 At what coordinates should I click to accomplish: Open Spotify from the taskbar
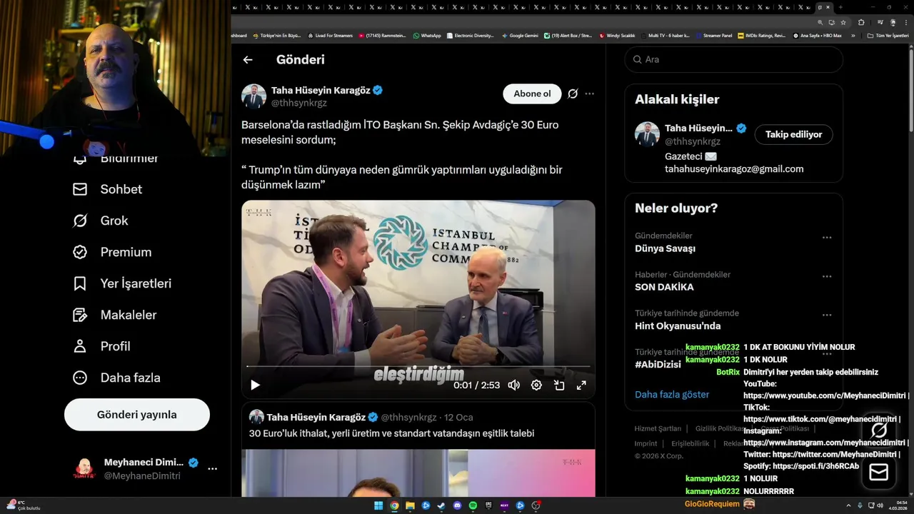click(x=473, y=505)
